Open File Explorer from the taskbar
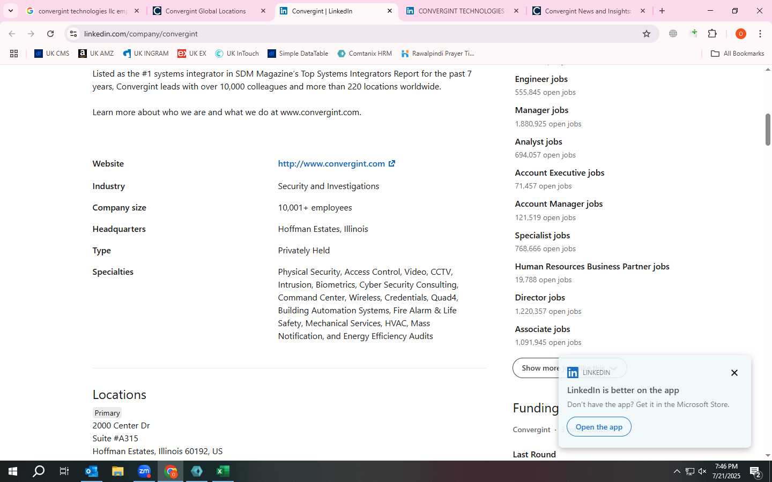 click(118, 471)
